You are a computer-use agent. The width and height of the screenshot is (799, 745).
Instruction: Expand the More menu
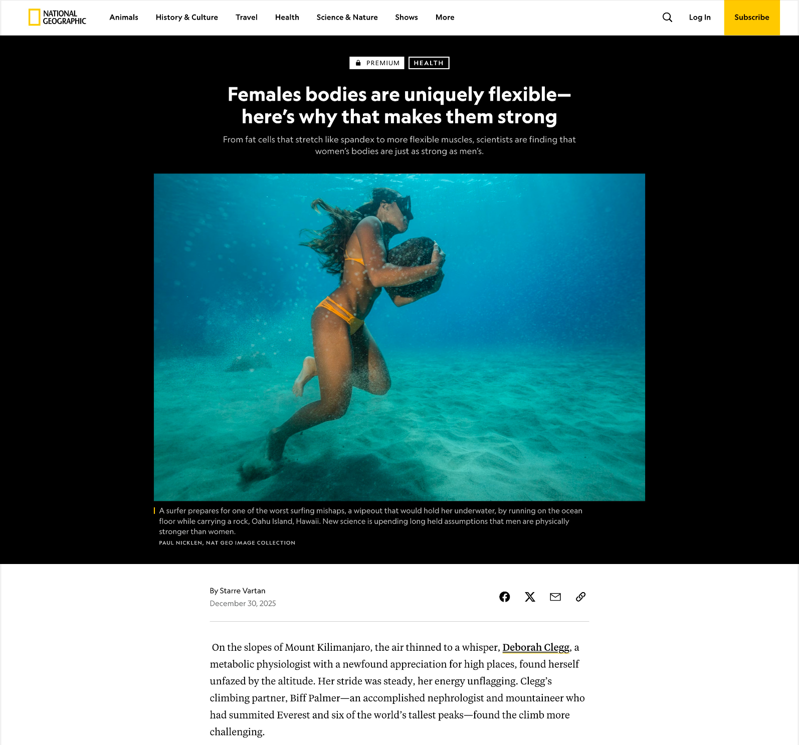[445, 18]
